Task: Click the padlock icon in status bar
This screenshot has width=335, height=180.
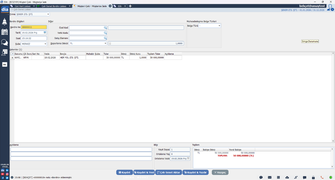Action: tap(313, 177)
